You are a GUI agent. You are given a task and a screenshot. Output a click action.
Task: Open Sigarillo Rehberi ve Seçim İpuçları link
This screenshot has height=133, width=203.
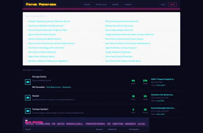pos(121,48)
